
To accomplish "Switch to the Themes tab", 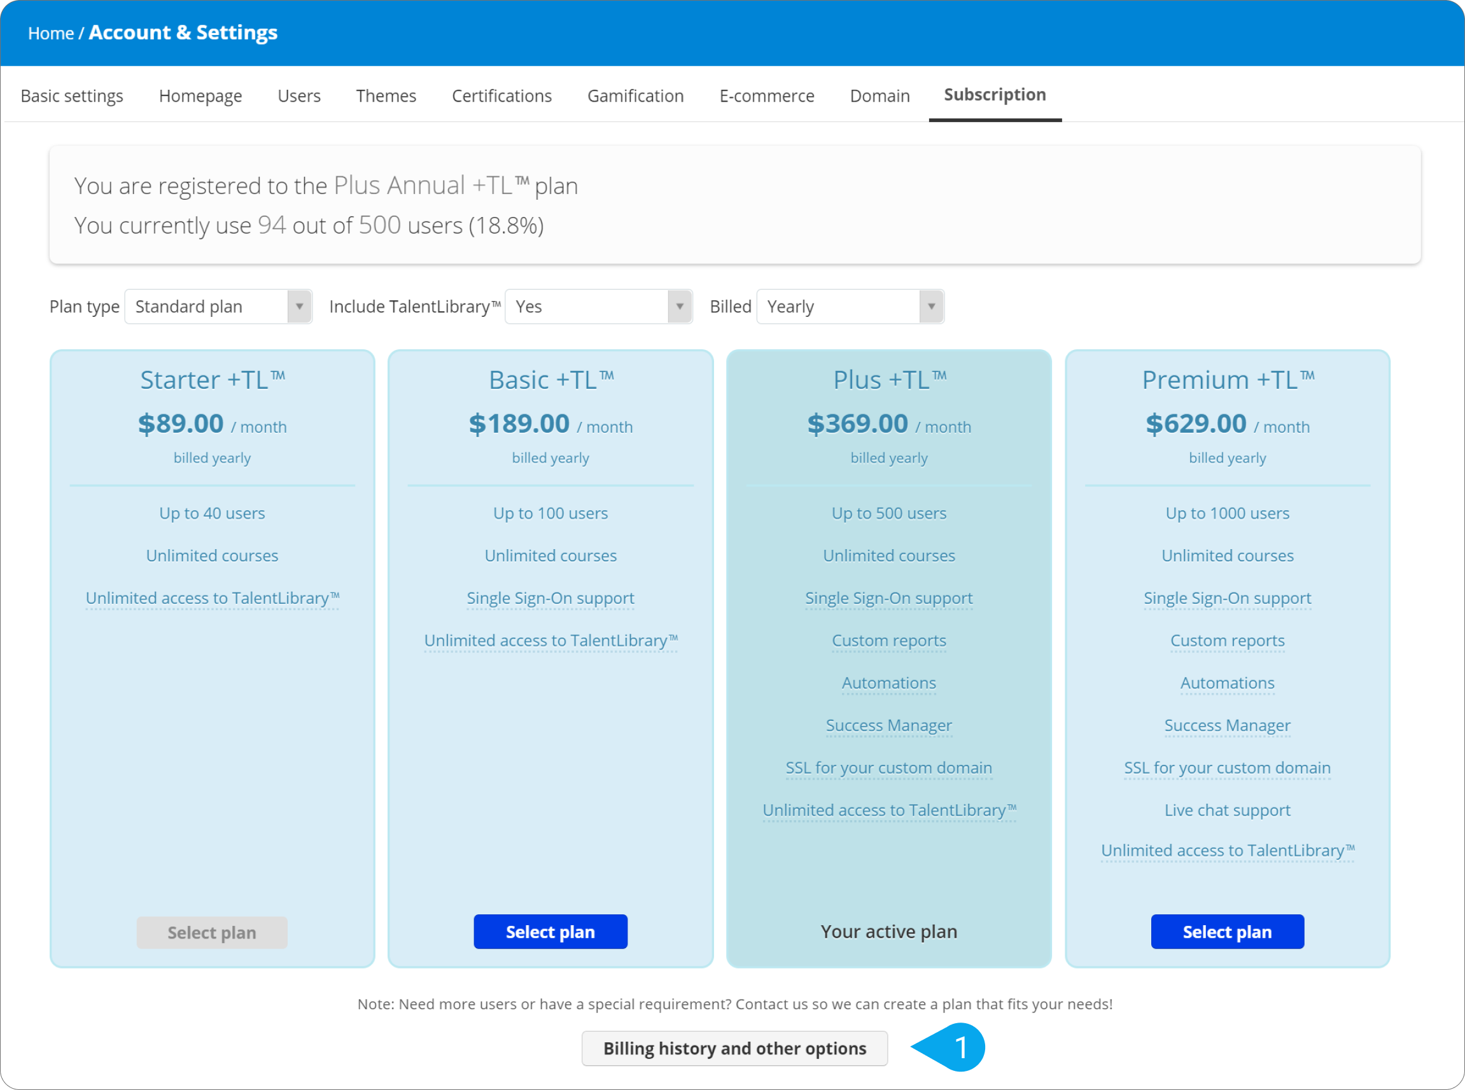I will (x=386, y=95).
